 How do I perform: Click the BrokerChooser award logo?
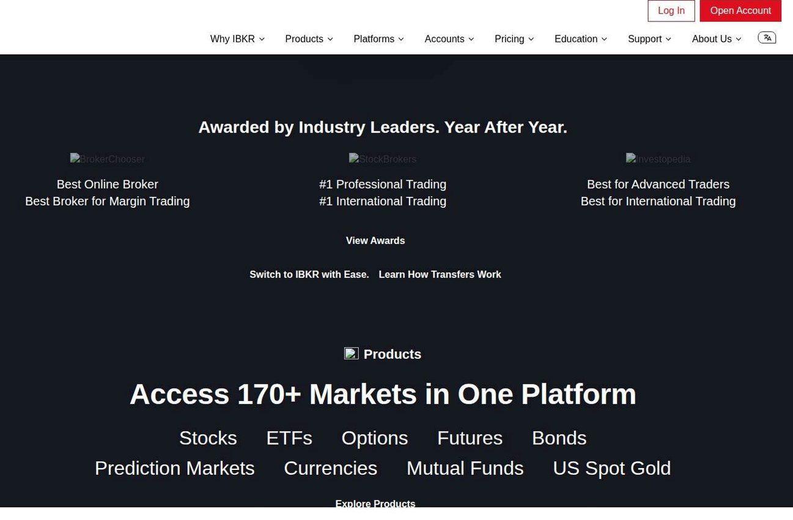pos(108,159)
